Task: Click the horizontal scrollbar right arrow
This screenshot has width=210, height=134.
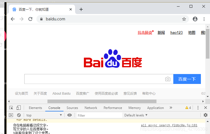Action: 203,102
